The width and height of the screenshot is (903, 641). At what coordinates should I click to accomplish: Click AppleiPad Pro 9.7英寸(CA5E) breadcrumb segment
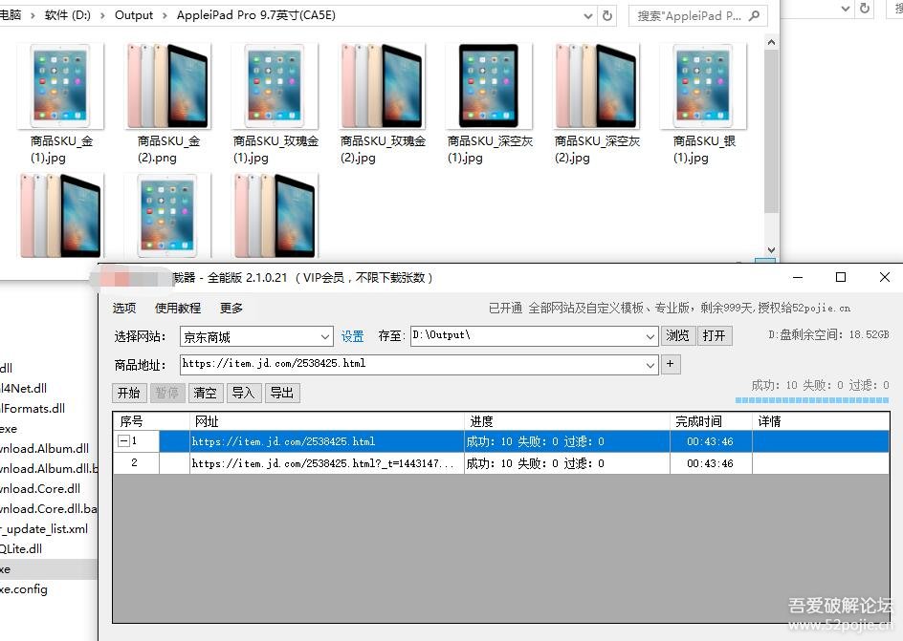click(256, 15)
